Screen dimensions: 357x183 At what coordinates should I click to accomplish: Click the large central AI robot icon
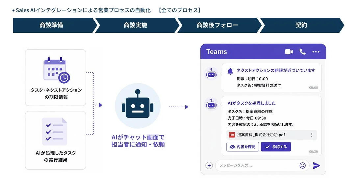[138, 106]
